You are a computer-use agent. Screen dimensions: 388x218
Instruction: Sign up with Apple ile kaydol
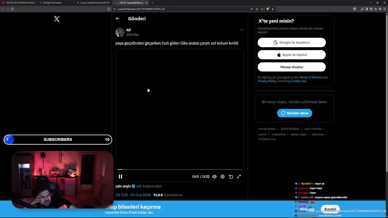[292, 55]
